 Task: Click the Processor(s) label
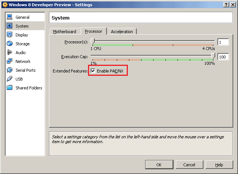[76, 42]
